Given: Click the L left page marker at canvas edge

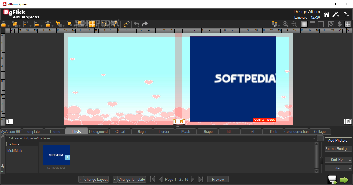Looking at the screenshot, I should coord(9,122).
